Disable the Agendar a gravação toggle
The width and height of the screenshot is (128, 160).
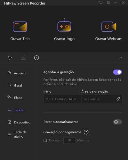(x=117, y=72)
